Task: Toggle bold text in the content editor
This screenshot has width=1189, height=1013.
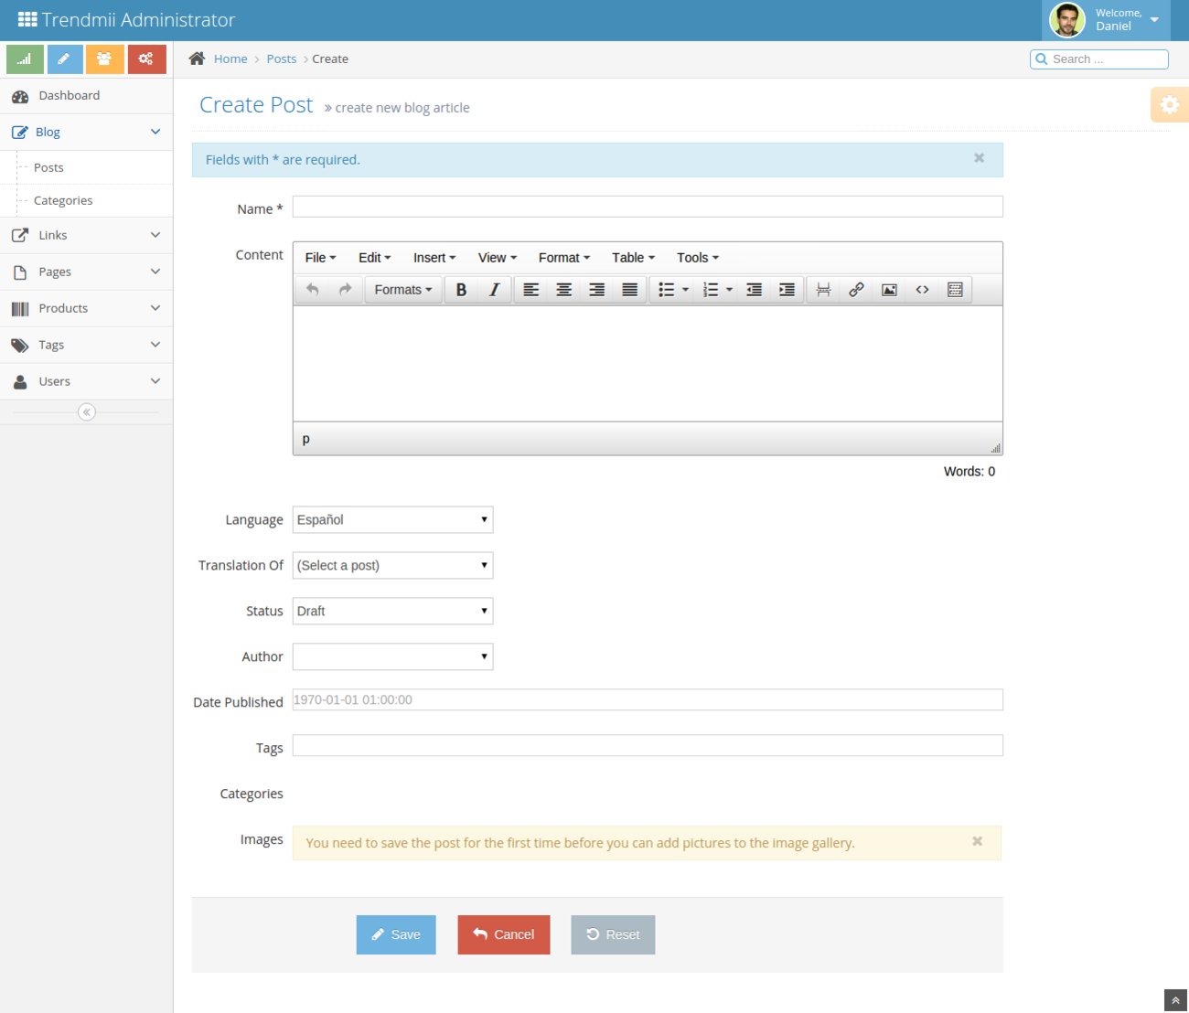Action: click(x=462, y=289)
